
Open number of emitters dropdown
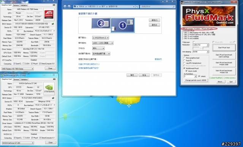pos(190,76)
